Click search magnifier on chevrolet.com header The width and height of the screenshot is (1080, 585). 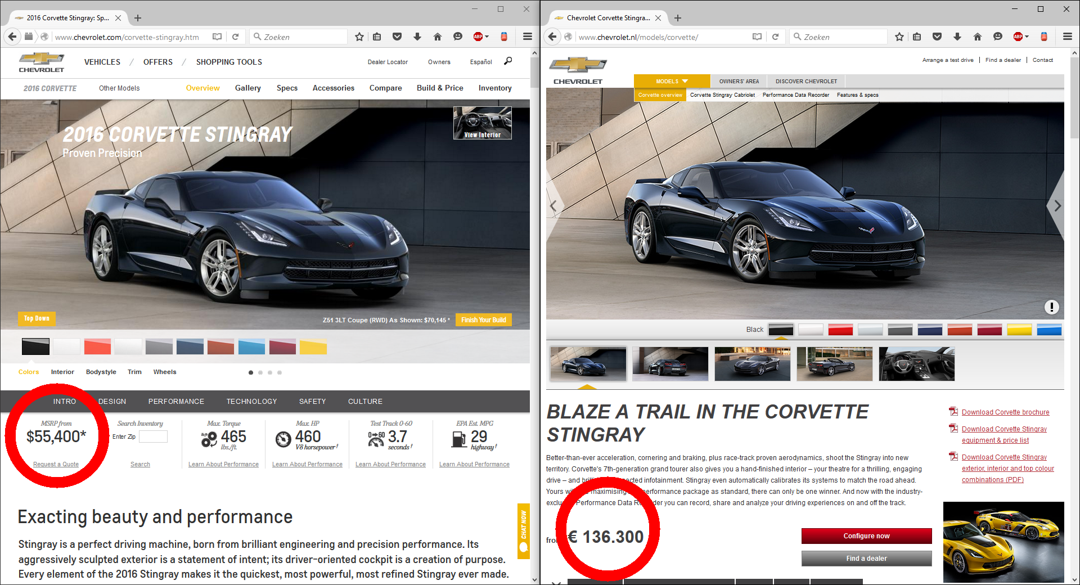(x=508, y=61)
